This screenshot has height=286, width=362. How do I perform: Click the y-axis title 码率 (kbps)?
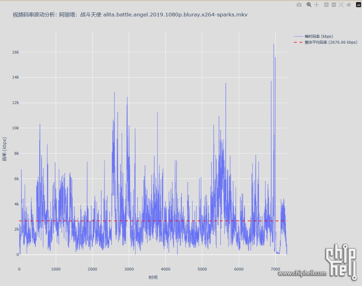pos(4,149)
